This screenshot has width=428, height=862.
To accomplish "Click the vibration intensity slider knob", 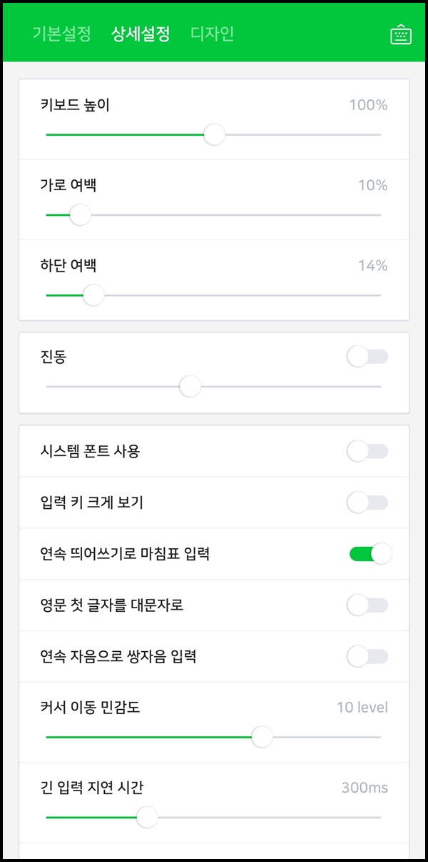I will (x=189, y=387).
